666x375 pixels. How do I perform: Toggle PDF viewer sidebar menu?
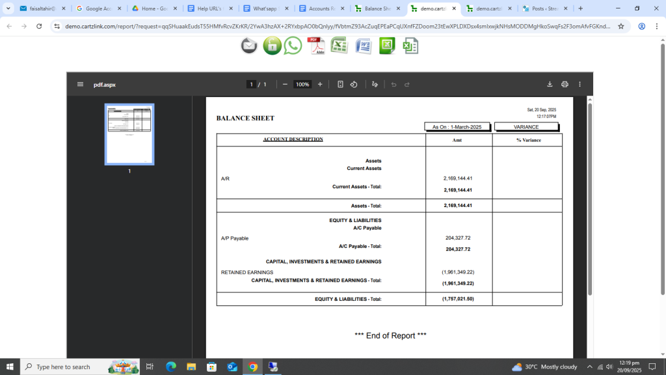point(80,84)
